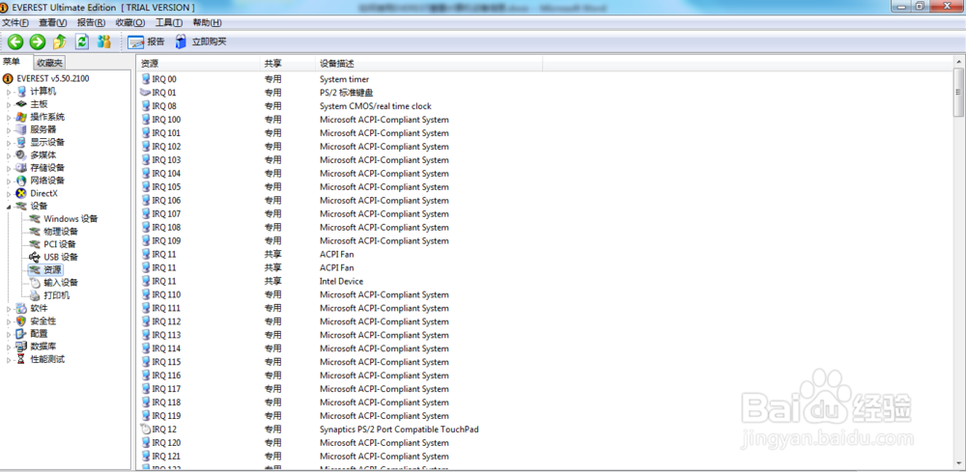Select IRQ 12 Synaptics TouchPad row
This screenshot has width=966, height=472.
(545, 430)
